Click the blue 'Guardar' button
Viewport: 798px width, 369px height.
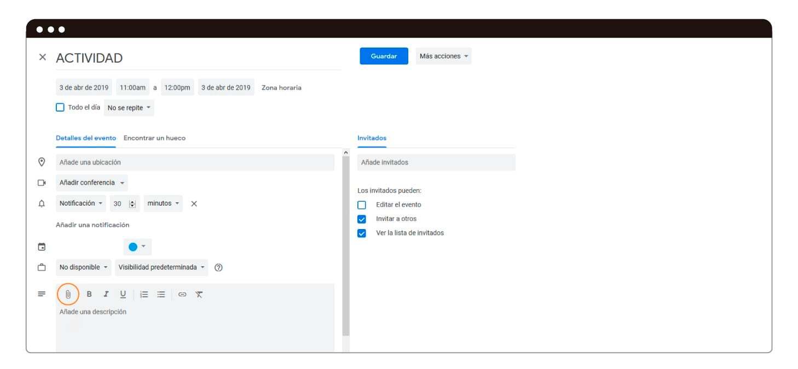click(x=384, y=56)
